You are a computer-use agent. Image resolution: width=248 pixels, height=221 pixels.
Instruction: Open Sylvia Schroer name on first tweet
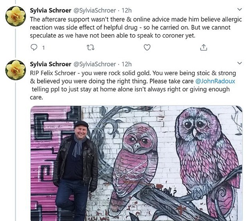pos(50,10)
